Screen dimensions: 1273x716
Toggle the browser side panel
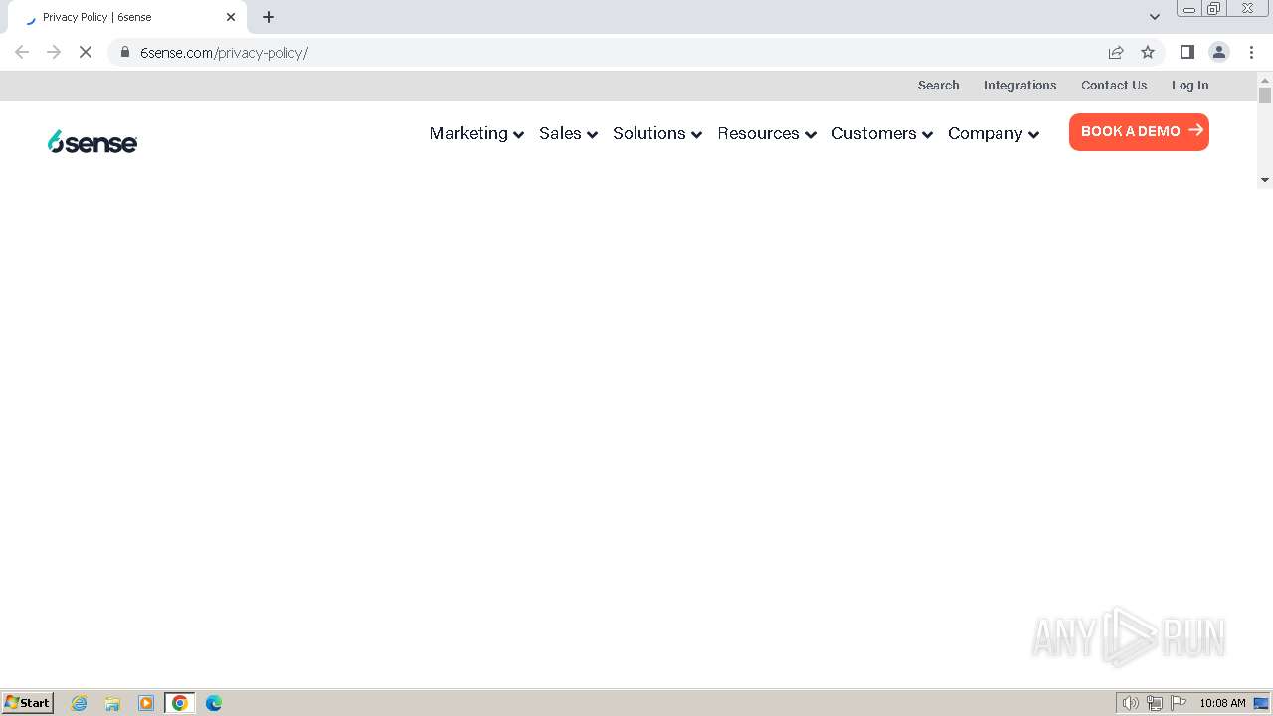coord(1187,52)
